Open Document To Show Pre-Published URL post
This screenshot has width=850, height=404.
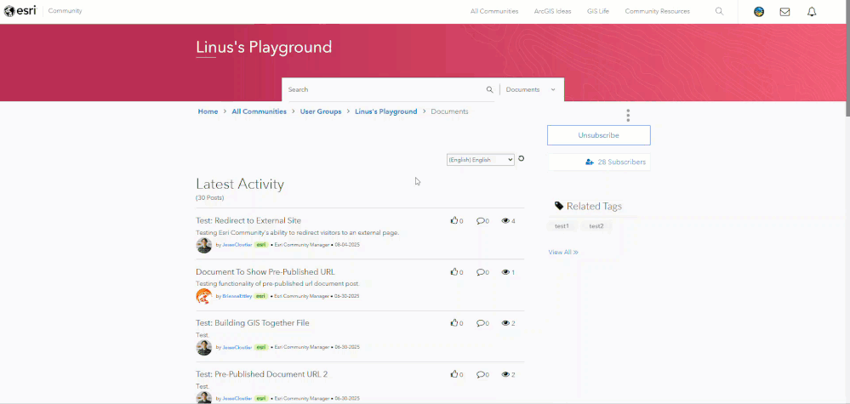[x=265, y=272]
